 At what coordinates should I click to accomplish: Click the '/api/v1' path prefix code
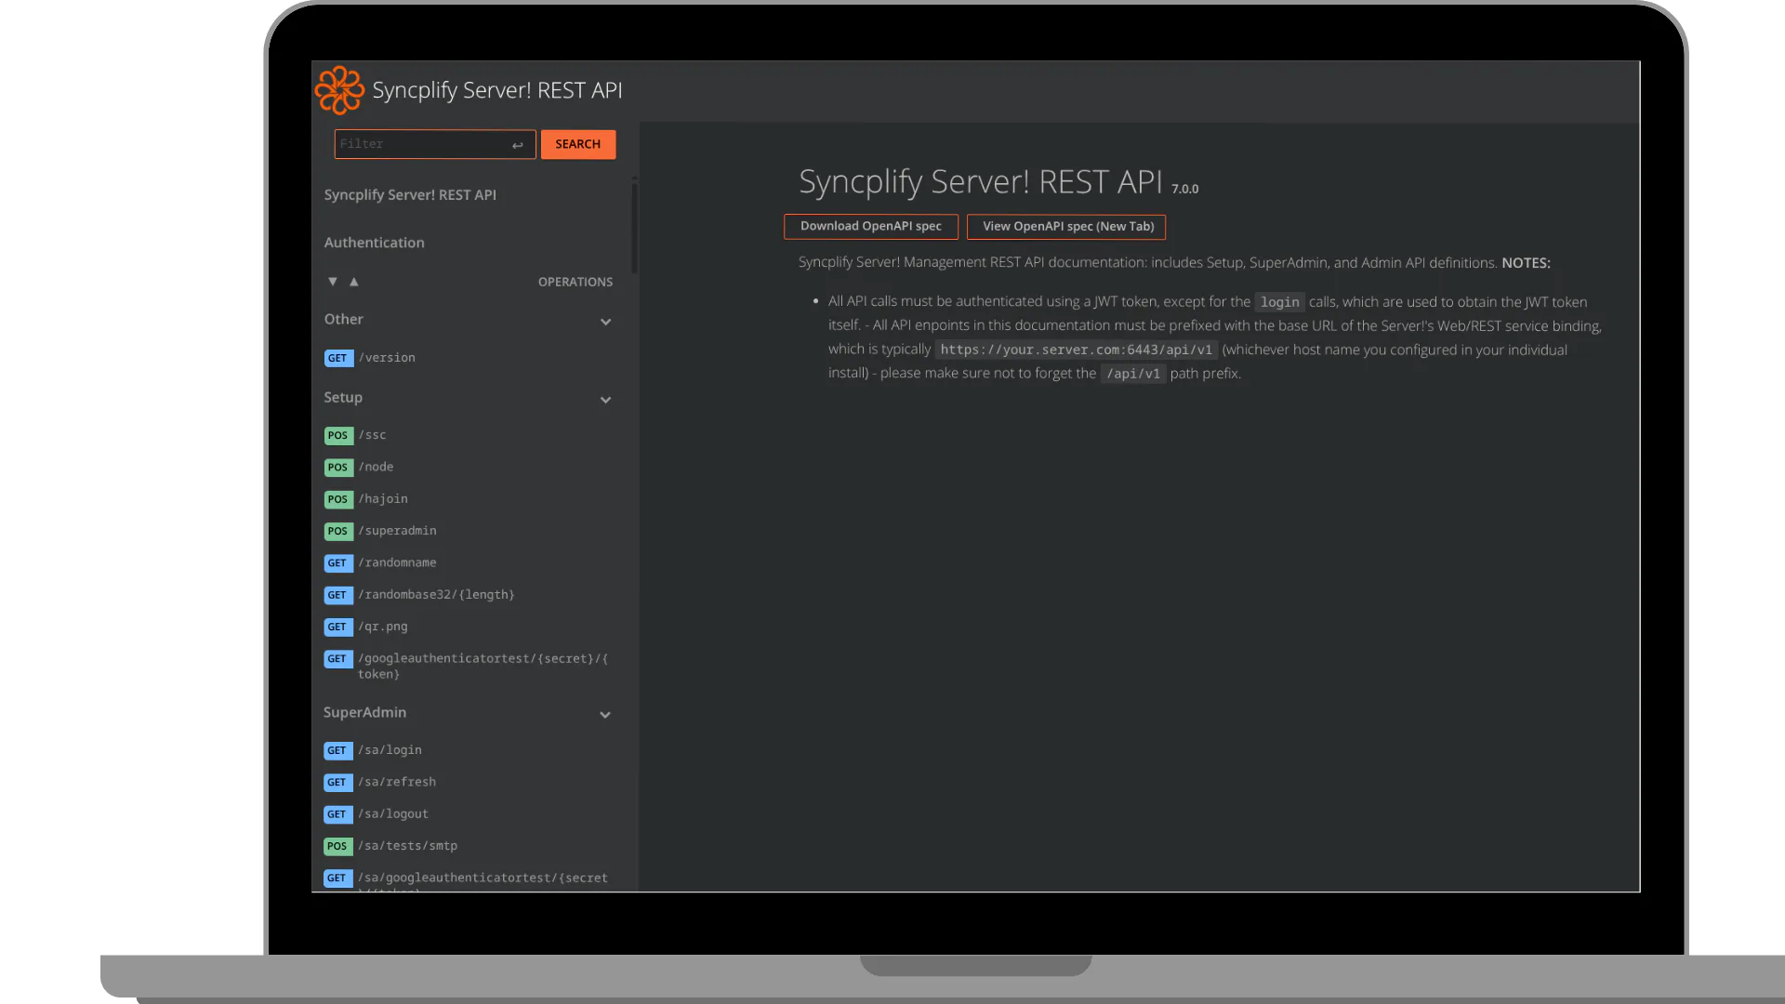1133,374
